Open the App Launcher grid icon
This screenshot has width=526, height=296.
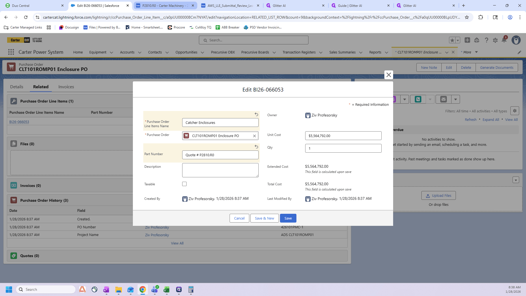click(11, 52)
